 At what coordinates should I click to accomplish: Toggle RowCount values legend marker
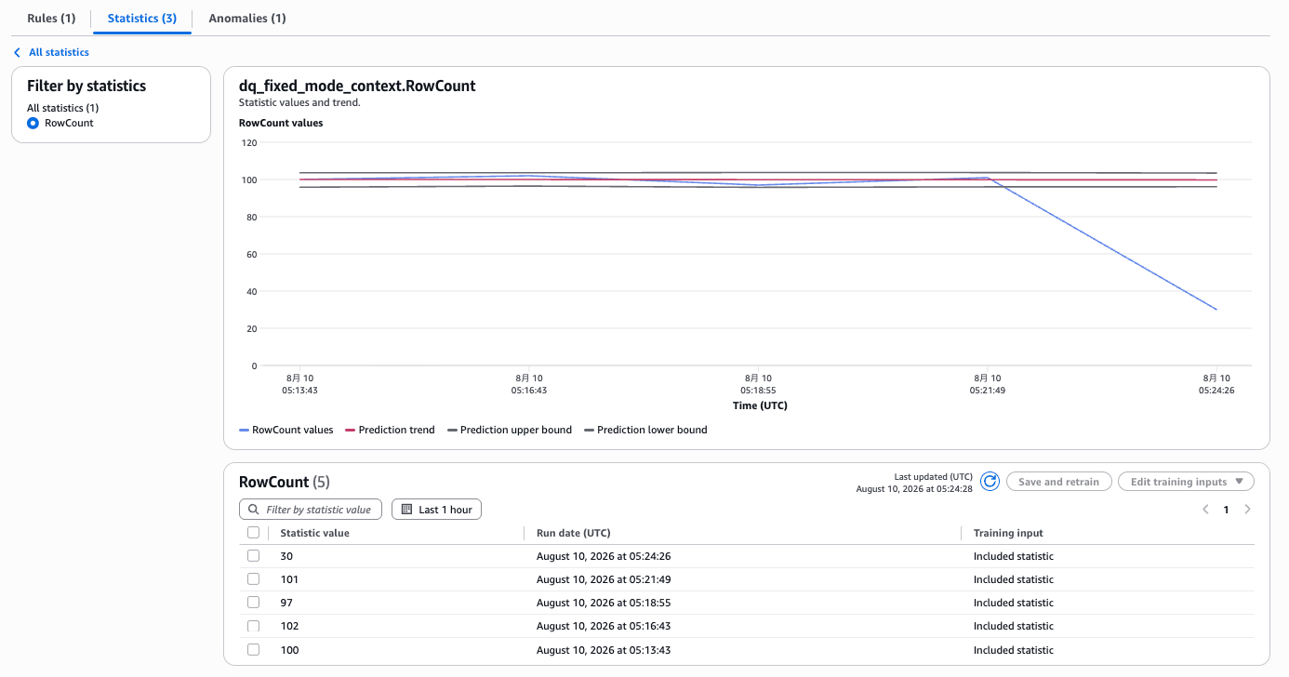pyautogui.click(x=245, y=430)
